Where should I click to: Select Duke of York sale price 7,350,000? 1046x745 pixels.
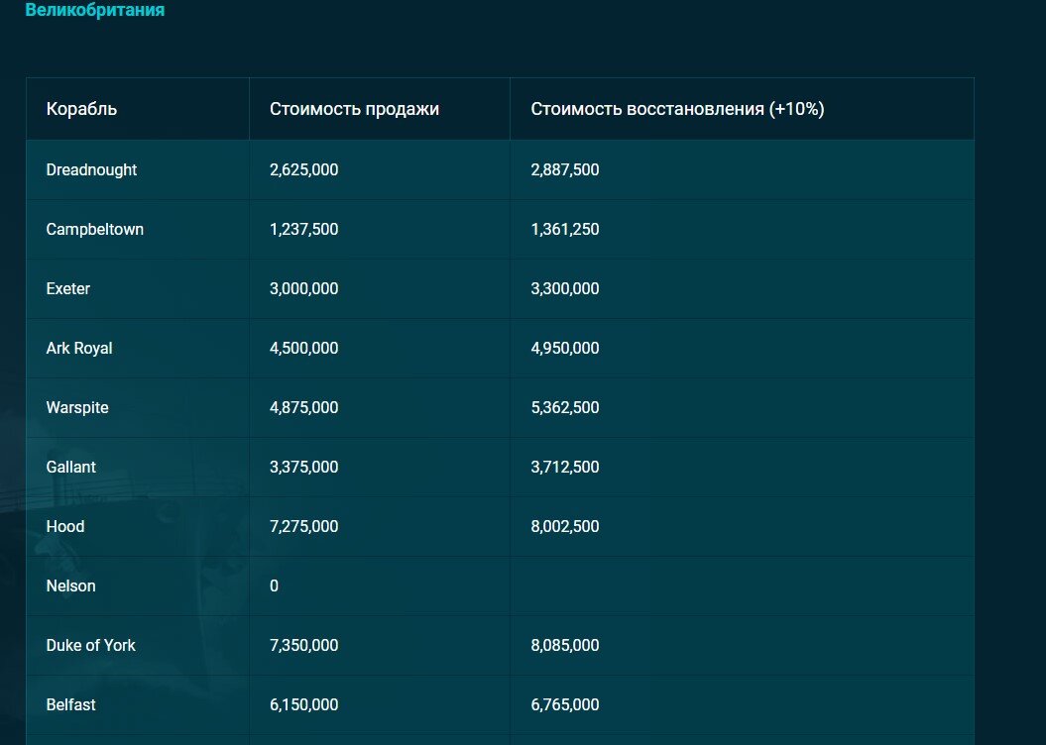click(x=303, y=645)
